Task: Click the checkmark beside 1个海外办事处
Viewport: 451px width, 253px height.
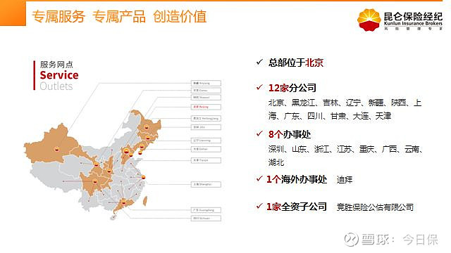Action: coord(259,179)
